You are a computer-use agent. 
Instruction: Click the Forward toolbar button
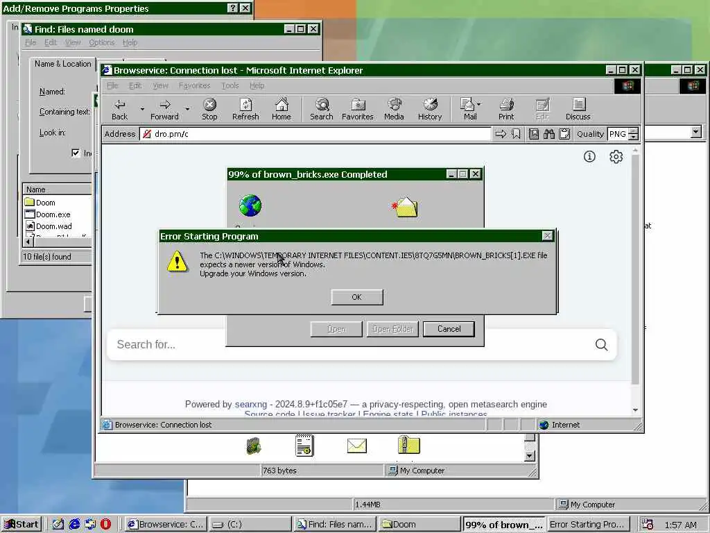(x=164, y=110)
